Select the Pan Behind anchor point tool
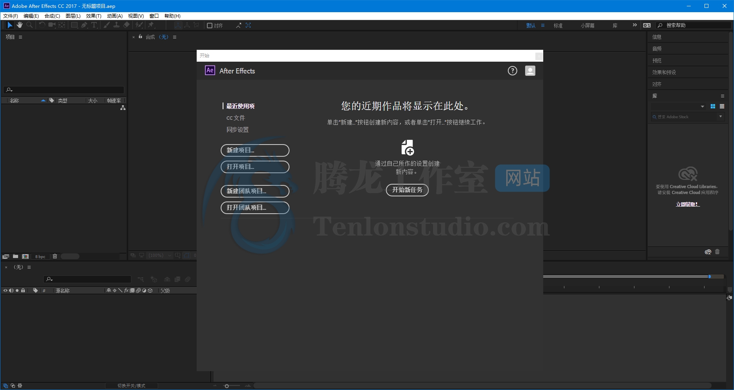Viewport: 734px width, 390px height. pos(62,25)
